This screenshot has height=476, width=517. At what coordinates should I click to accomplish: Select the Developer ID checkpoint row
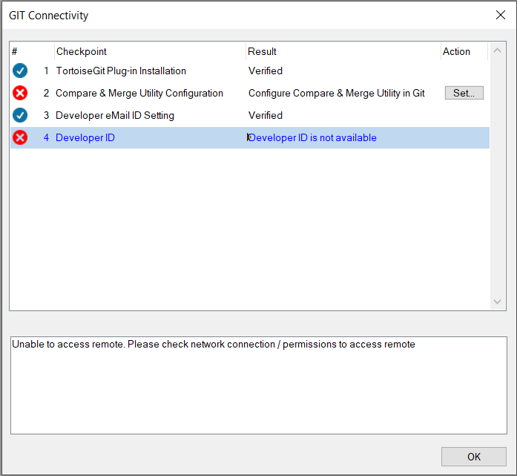click(249, 137)
